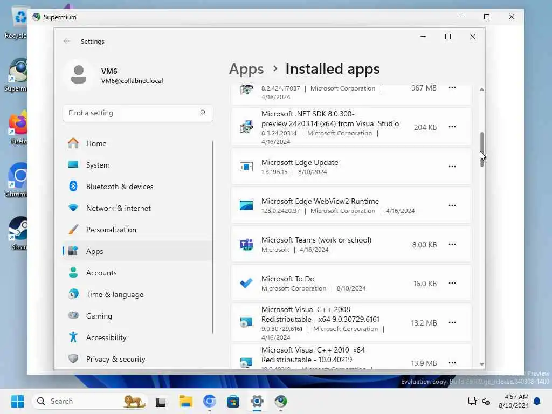Select Microsoft Edge Update app name
The width and height of the screenshot is (552, 414).
tap(300, 163)
